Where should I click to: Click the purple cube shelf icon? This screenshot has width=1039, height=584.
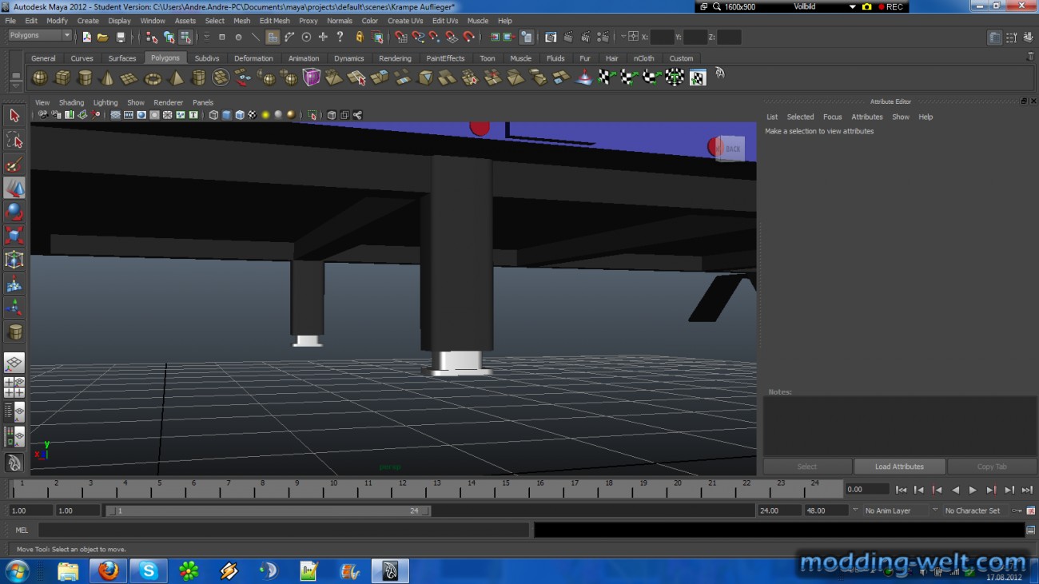coord(311,77)
